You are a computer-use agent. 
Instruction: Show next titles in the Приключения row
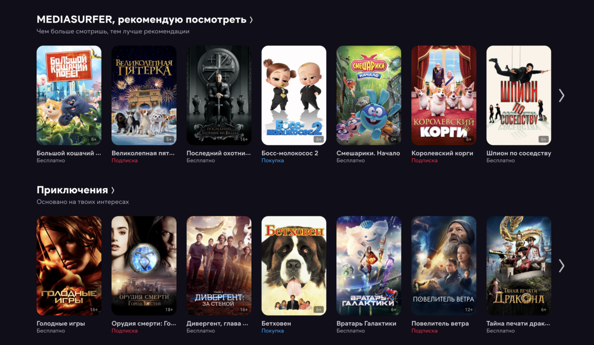(562, 265)
